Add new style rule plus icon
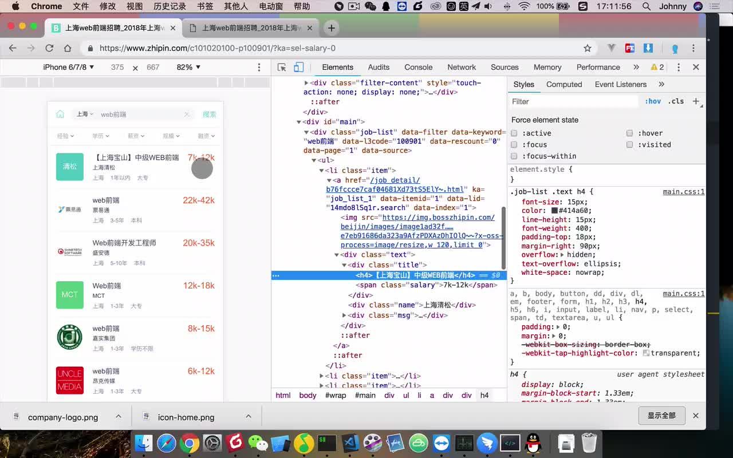 click(696, 101)
